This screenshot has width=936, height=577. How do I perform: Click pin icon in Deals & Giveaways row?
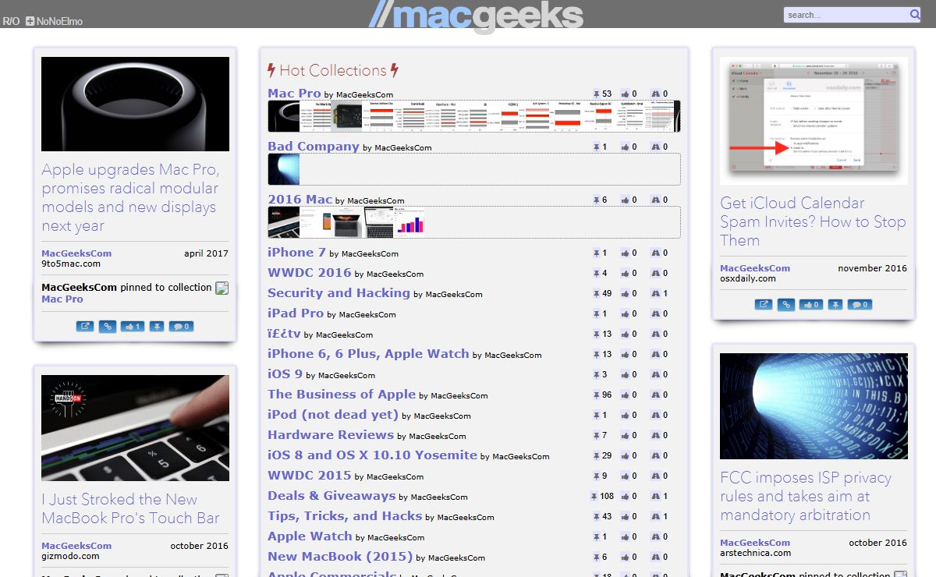[x=594, y=496]
